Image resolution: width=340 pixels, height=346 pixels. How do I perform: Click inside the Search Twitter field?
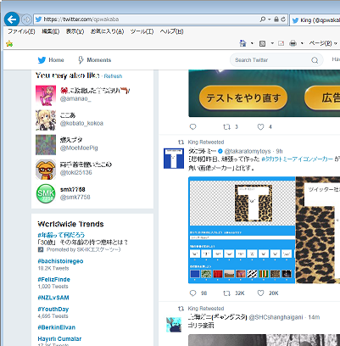tap(276, 60)
